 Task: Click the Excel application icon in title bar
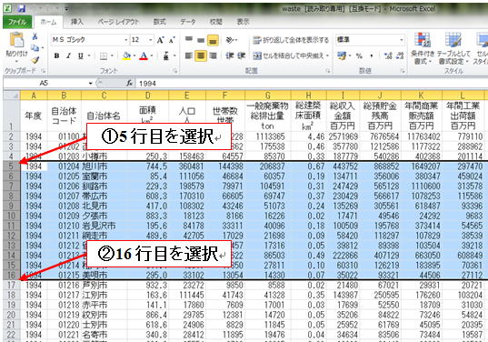click(x=7, y=8)
